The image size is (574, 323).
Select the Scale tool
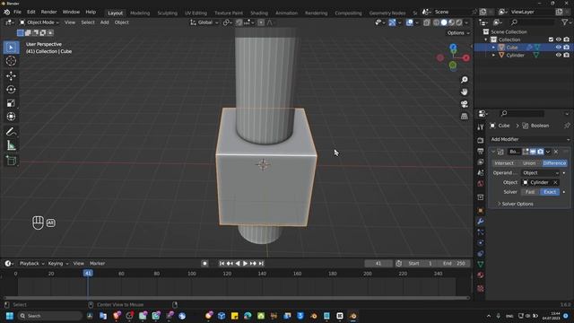point(11,103)
